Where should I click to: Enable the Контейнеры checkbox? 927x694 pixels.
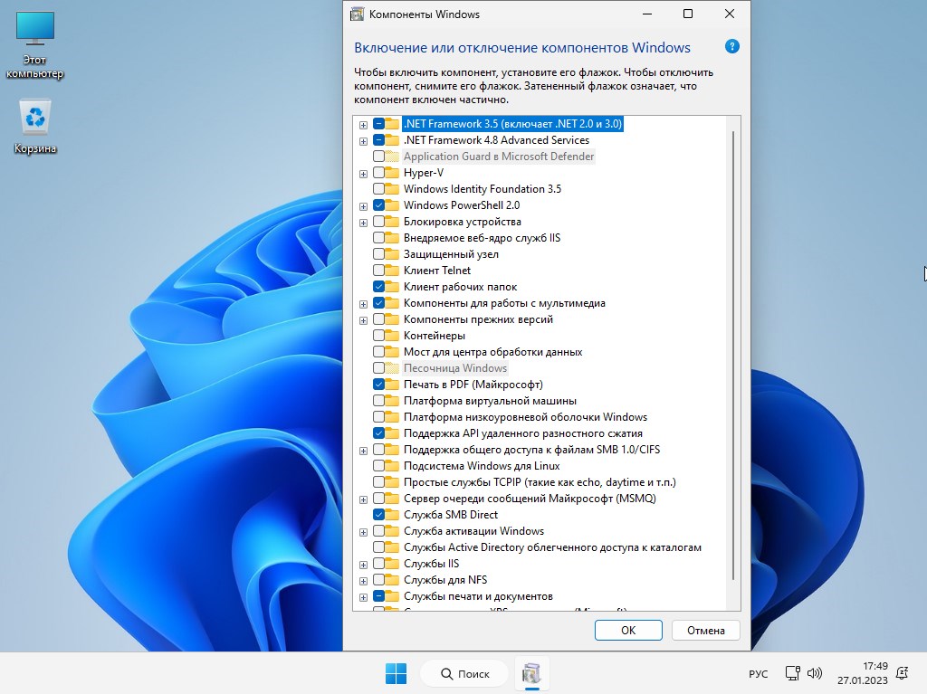coord(378,335)
